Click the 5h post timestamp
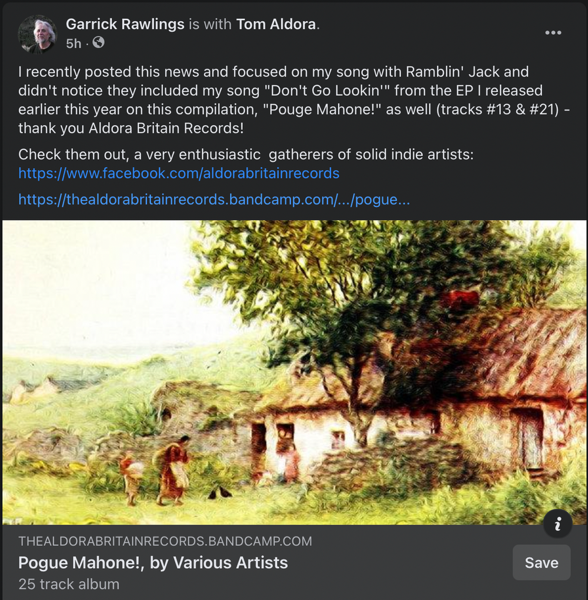Image resolution: width=588 pixels, height=600 pixels. coord(73,44)
